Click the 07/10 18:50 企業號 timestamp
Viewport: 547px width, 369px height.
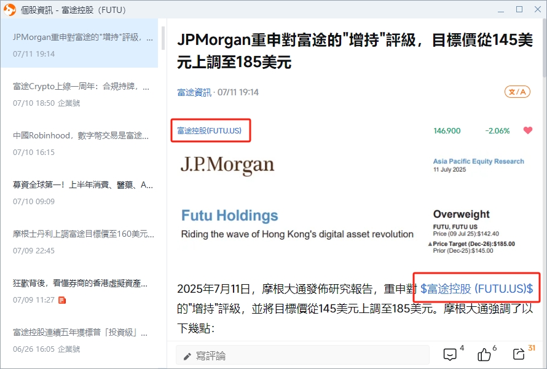coord(46,103)
